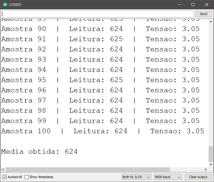Click the 'Amostra 100' output row

(103, 131)
